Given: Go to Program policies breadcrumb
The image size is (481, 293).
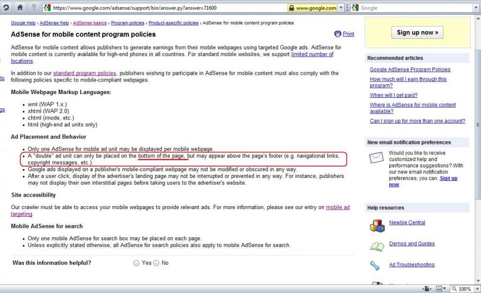Looking at the screenshot, I should coord(128,23).
